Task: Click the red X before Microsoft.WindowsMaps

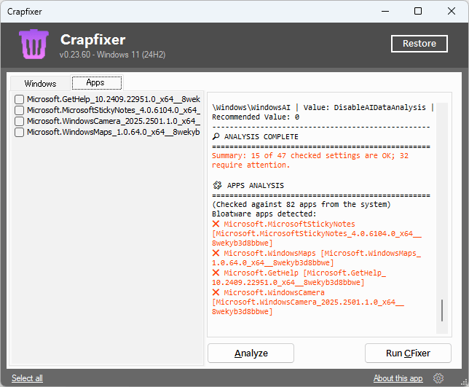Action: pos(216,253)
